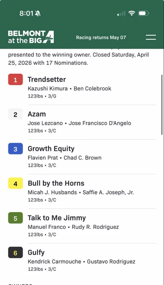Screen dimensions: 164x285
Task: Select the green number 5 saddlecloth badge
Action: coord(16,218)
